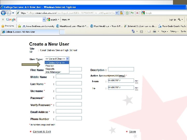Open the Page menu
187x140 pixels.
pos(164,31)
